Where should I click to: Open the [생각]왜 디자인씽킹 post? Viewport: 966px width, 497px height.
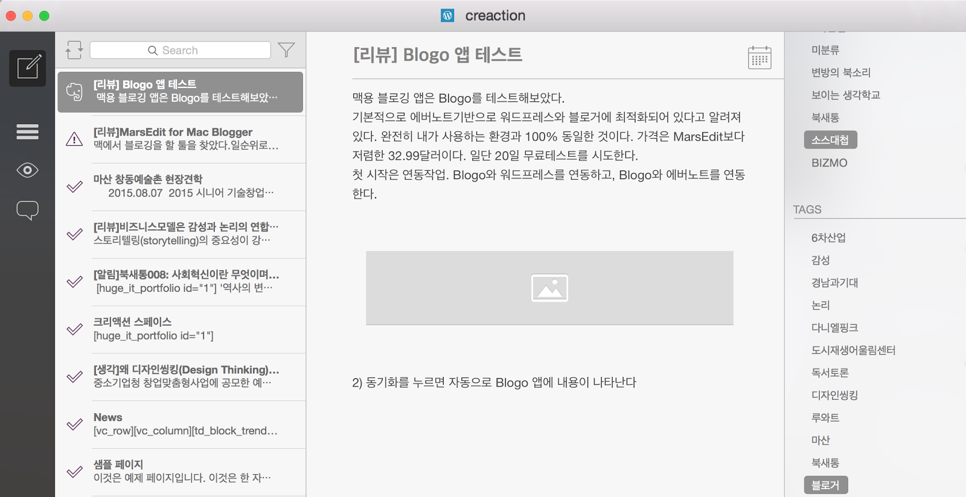(181, 377)
